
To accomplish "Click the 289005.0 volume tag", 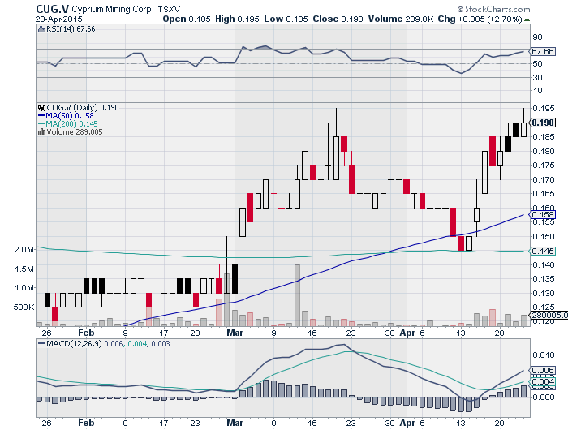I will point(549,315).
